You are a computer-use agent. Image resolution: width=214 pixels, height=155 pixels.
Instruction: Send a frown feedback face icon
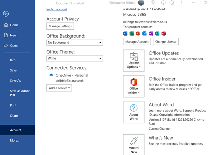pyautogui.click(x=172, y=2)
